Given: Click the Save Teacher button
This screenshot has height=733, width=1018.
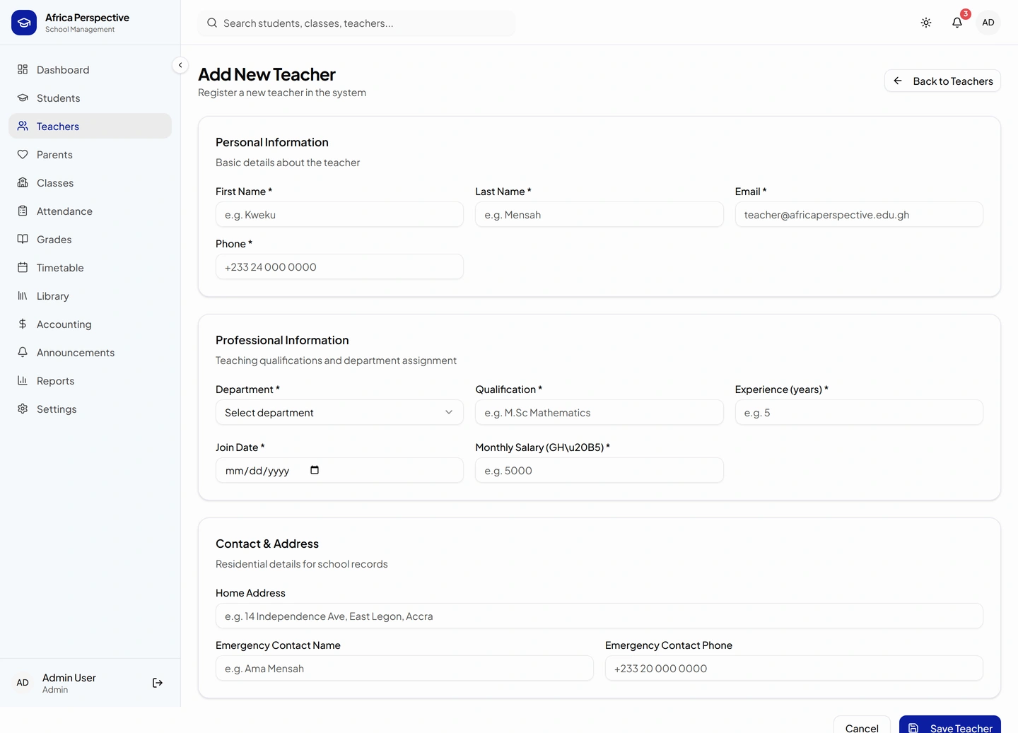Looking at the screenshot, I should 950,725.
